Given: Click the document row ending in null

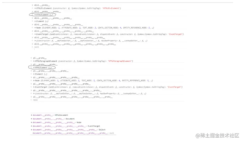Looking at the screenshot, I should 73,133.
